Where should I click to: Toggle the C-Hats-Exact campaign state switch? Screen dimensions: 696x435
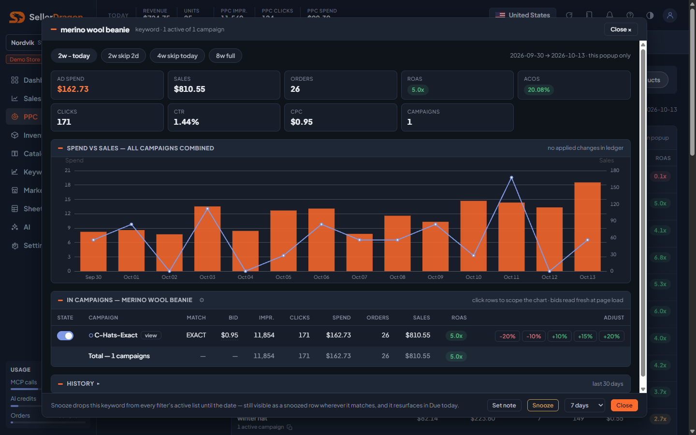click(x=65, y=335)
